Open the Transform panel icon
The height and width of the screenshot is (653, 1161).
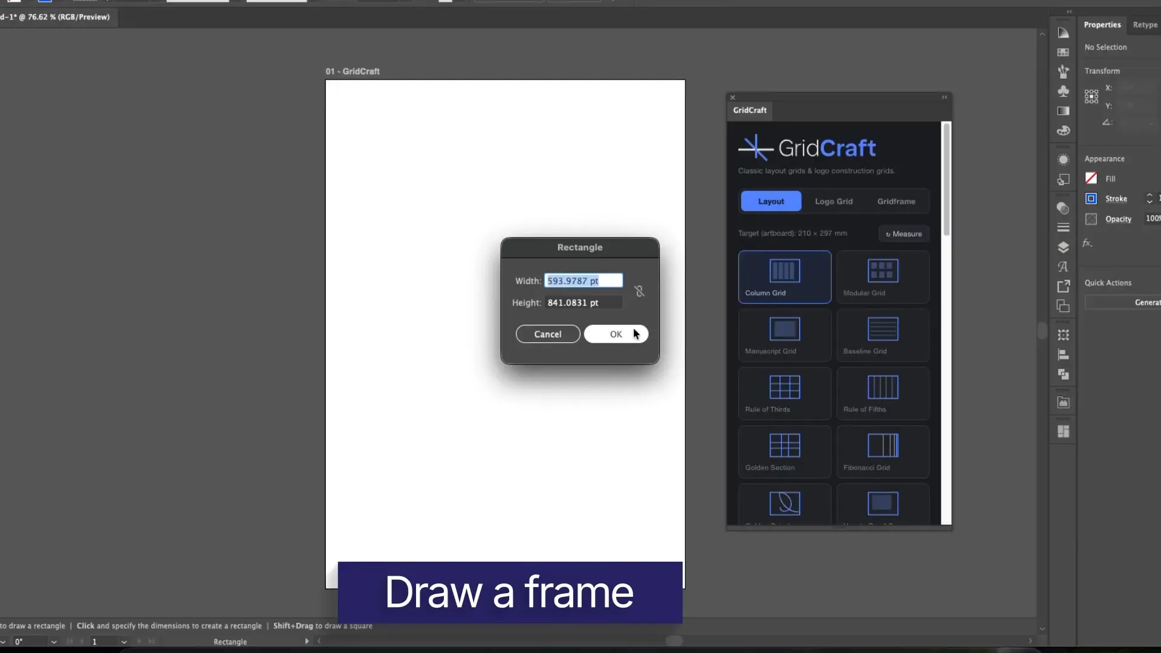[x=1063, y=335]
